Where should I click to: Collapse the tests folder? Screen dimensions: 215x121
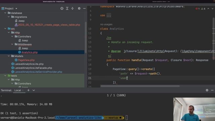click(x=5, y=76)
